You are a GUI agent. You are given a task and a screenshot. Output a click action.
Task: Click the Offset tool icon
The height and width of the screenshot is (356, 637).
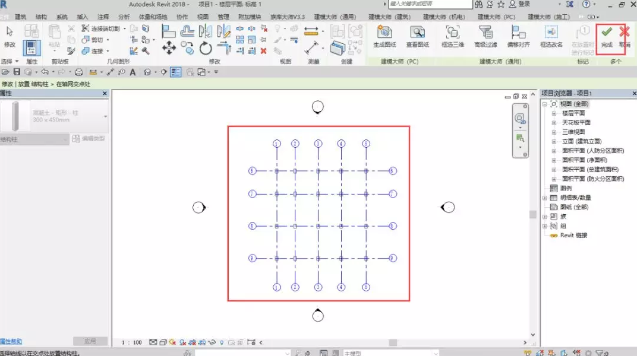pyautogui.click(x=187, y=31)
